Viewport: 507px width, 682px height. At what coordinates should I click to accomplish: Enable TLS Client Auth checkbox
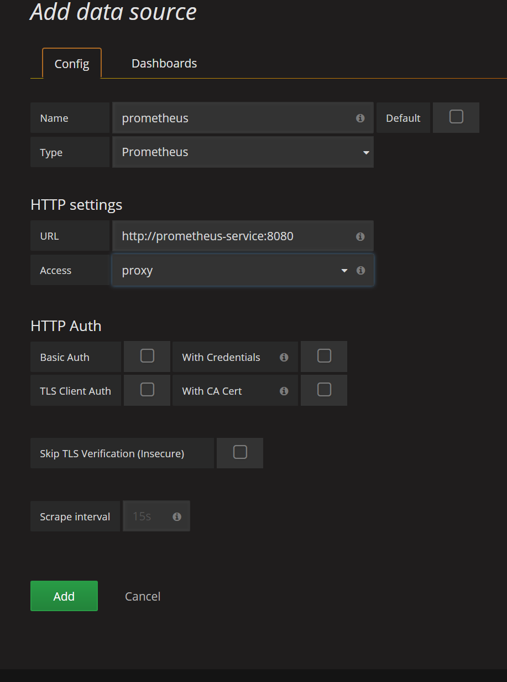point(147,390)
